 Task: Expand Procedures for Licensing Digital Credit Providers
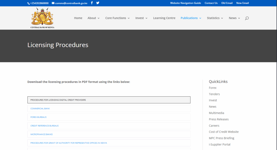click(109, 100)
